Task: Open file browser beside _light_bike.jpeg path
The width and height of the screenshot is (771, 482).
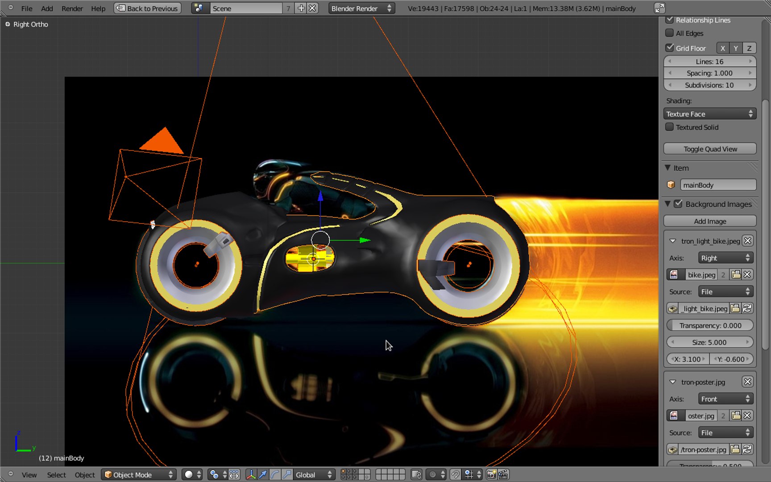Action: (x=735, y=308)
